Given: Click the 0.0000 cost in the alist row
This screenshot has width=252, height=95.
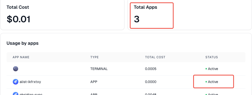Looking at the screenshot, I should (x=151, y=82).
